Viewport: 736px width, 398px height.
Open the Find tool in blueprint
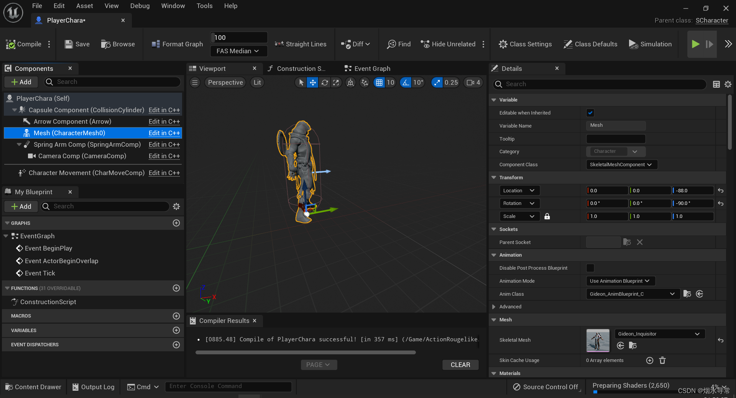pyautogui.click(x=399, y=44)
